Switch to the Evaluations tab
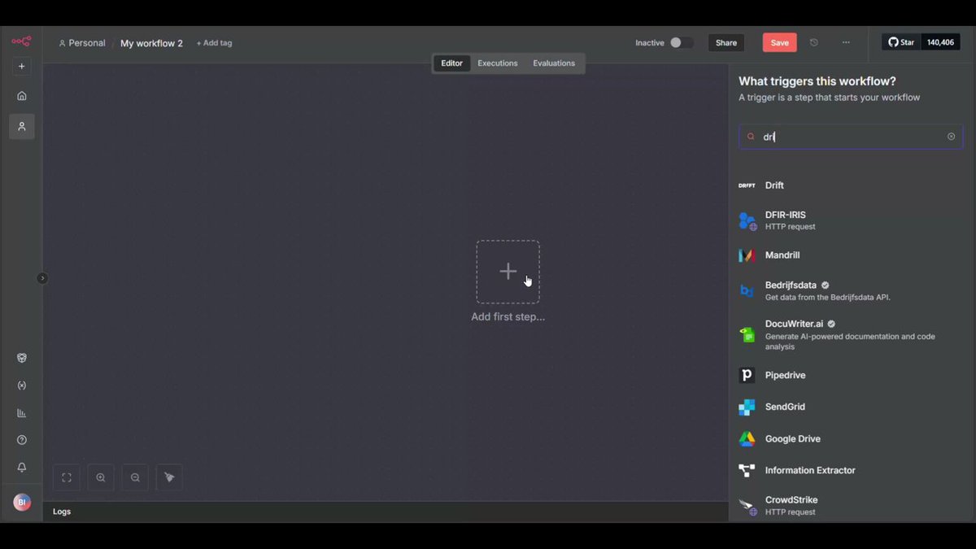This screenshot has width=976, height=549. click(554, 63)
